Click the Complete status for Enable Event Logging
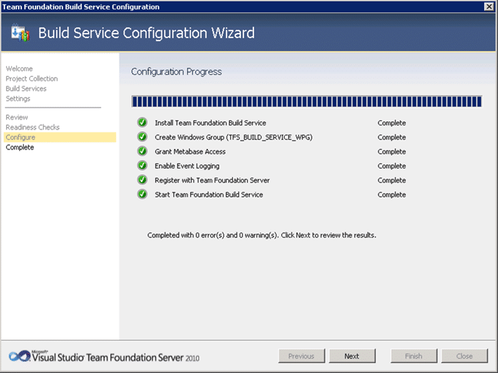498x373 pixels. (392, 166)
